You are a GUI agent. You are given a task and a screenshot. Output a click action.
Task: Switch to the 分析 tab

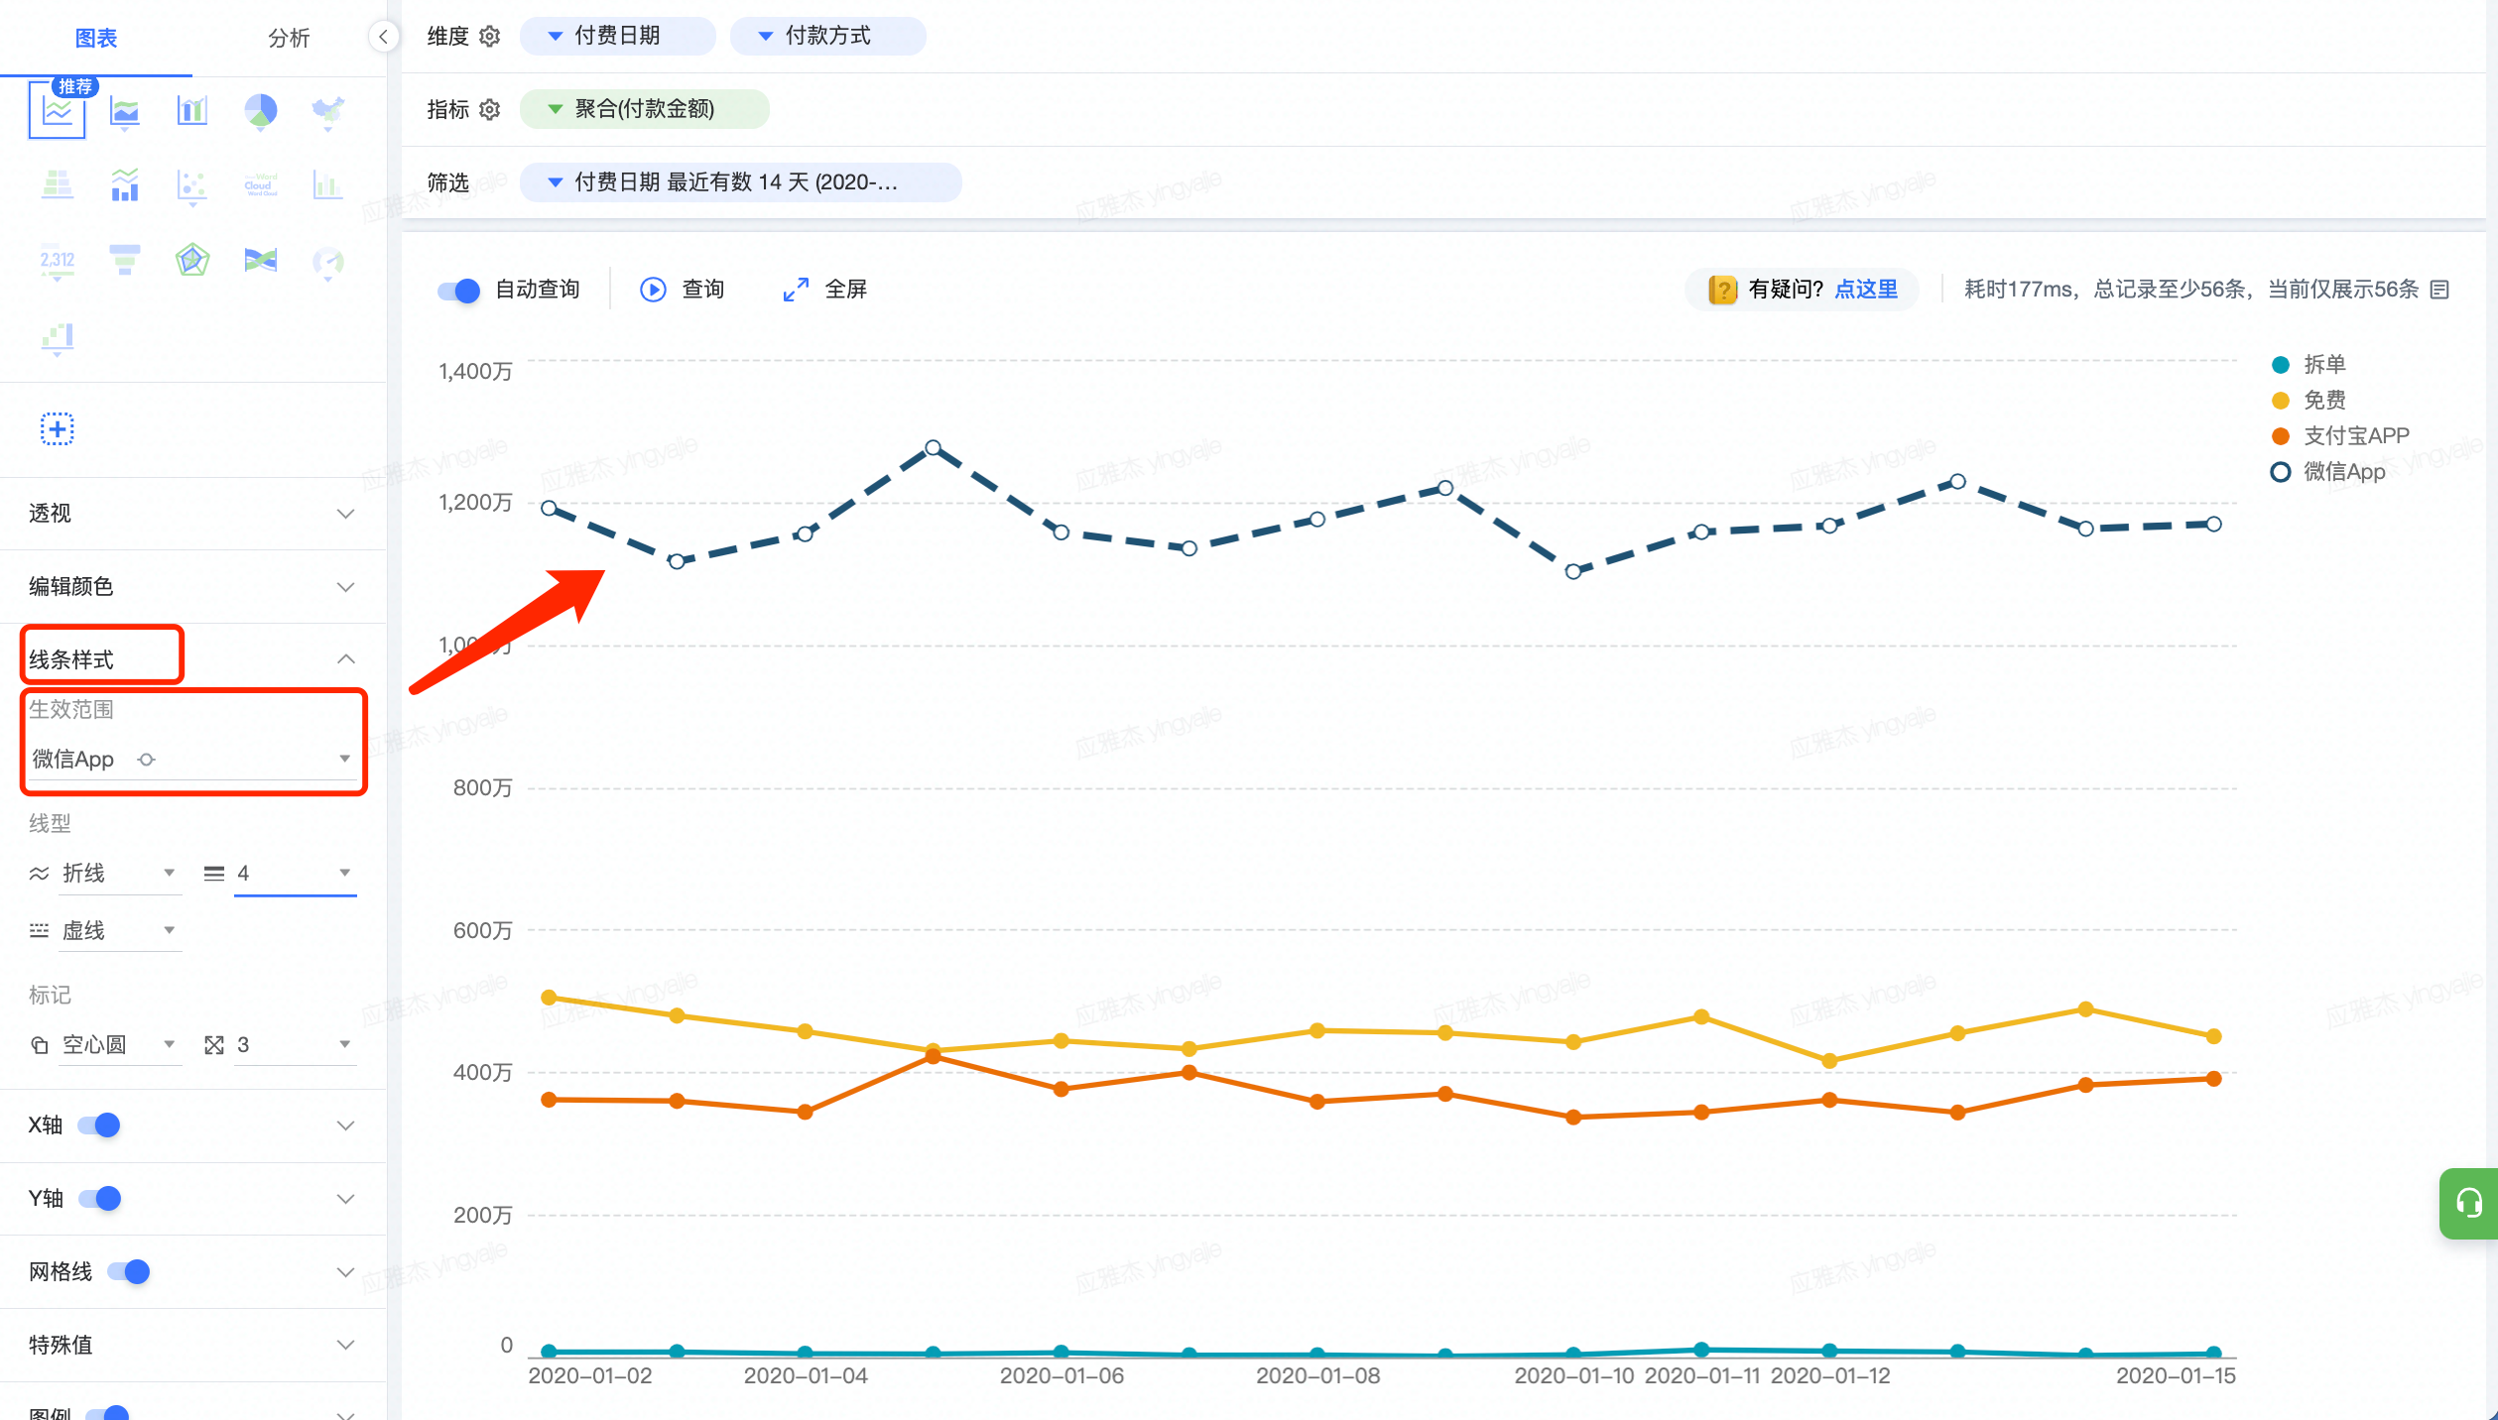point(289,38)
